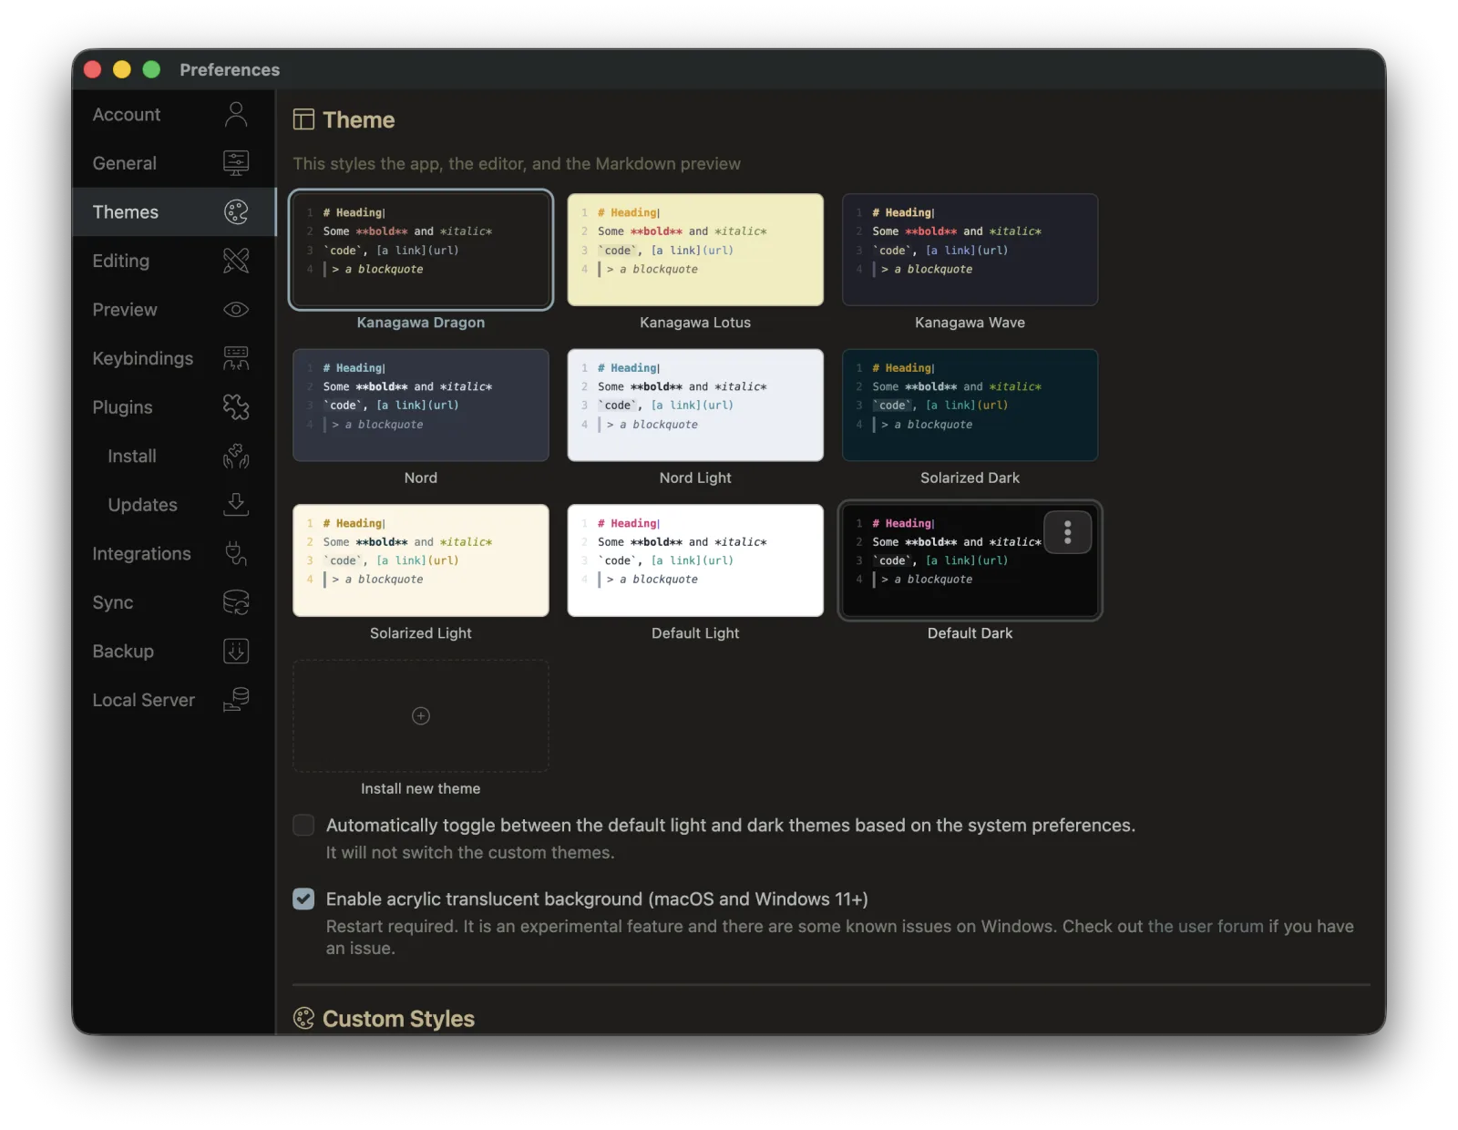
Task: Select the Sync sidebar item
Action: coord(173,602)
